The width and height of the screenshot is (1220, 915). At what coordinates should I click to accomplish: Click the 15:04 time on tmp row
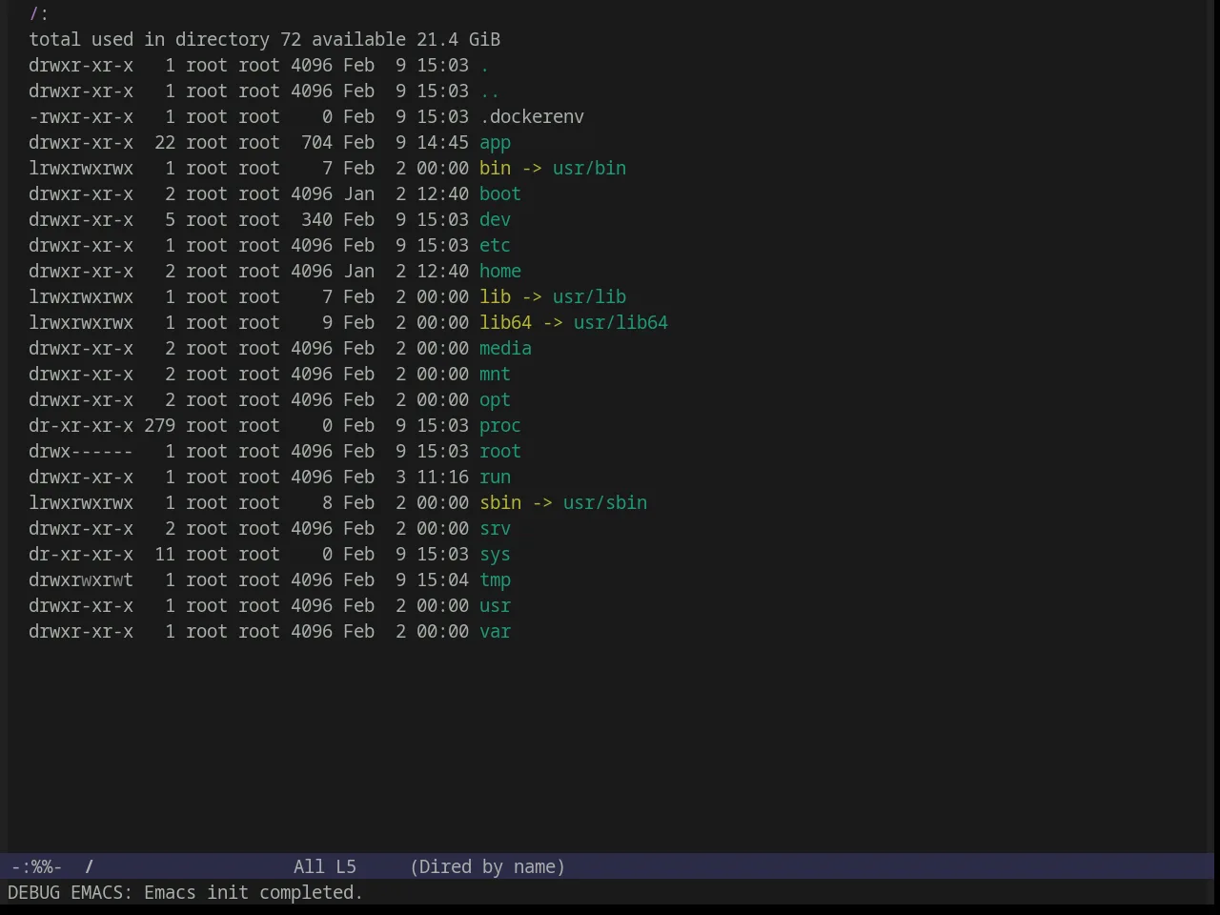(x=442, y=579)
